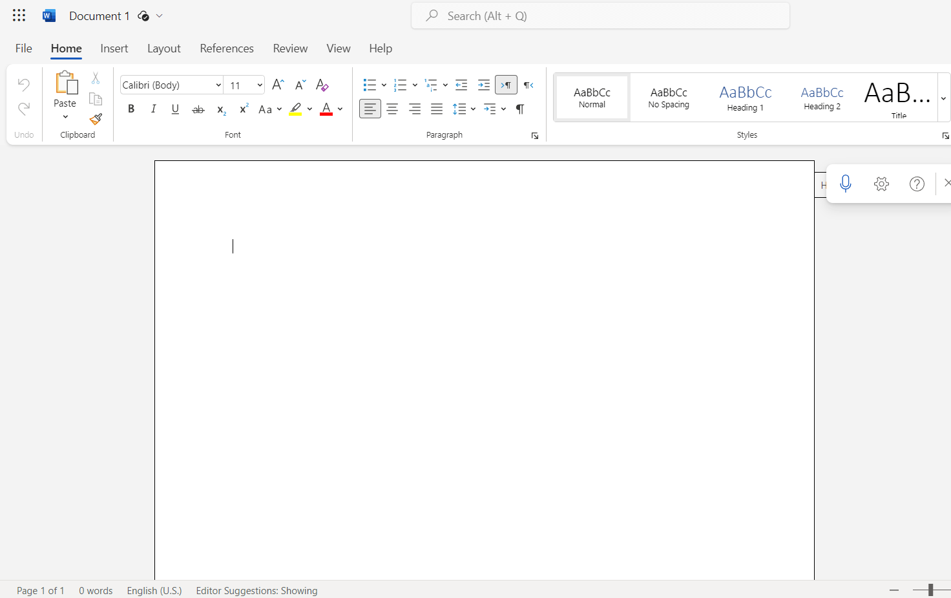Viewport: 951px width, 598px height.
Task: Switch to the Insert tab
Action: (x=114, y=48)
